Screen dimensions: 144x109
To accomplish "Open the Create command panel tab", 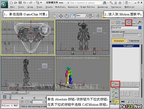I will pos(113,22).
